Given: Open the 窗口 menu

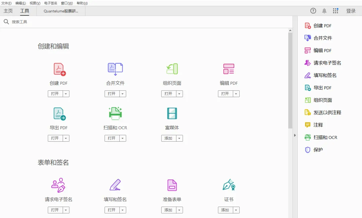Looking at the screenshot, I should [x=67, y=3].
